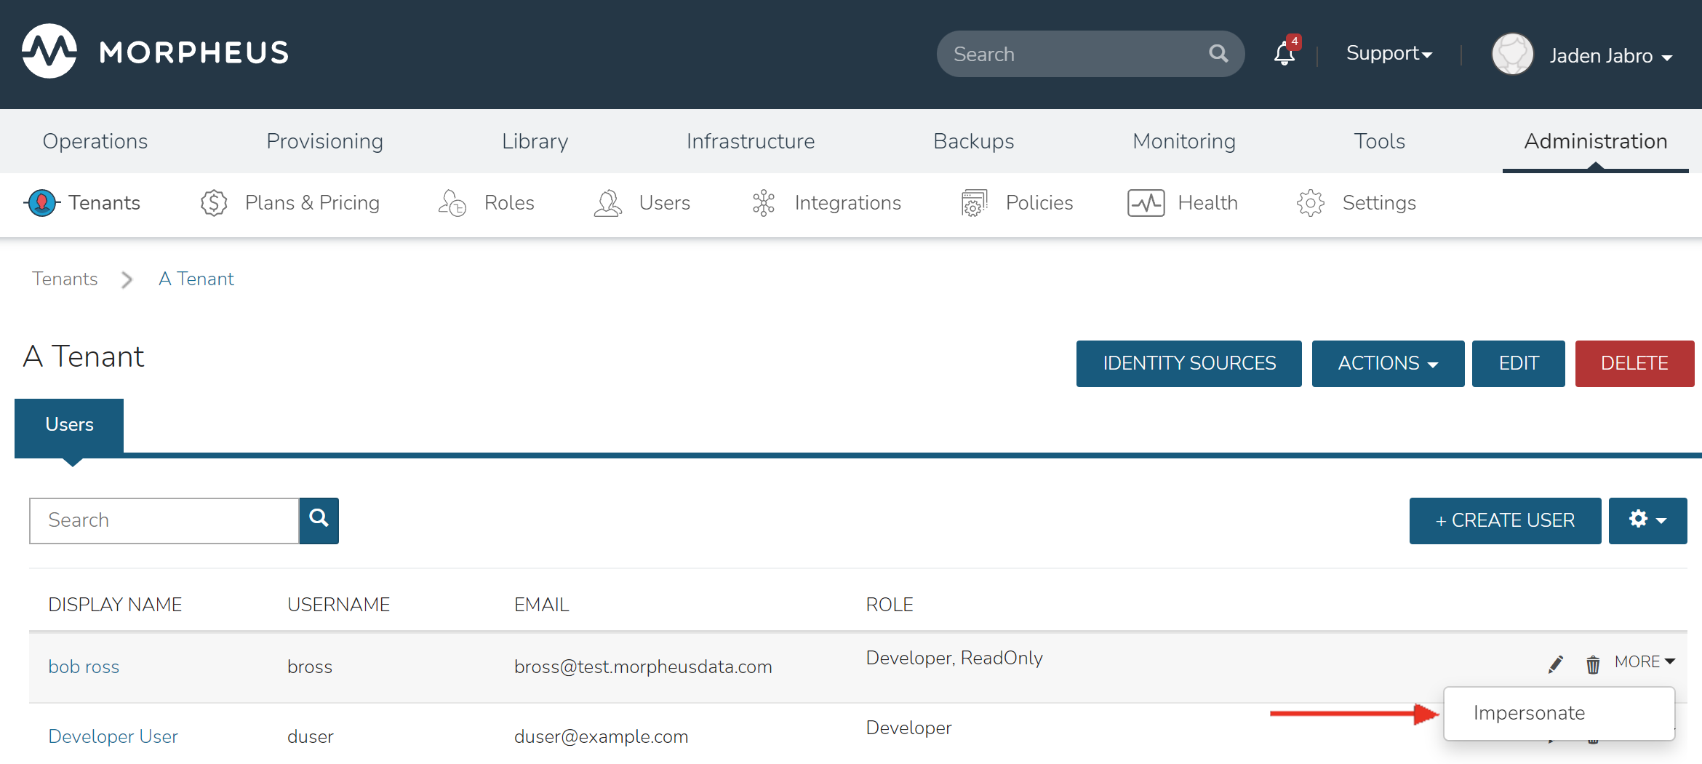Click the CREATE USER button
1702x764 pixels.
click(1505, 520)
